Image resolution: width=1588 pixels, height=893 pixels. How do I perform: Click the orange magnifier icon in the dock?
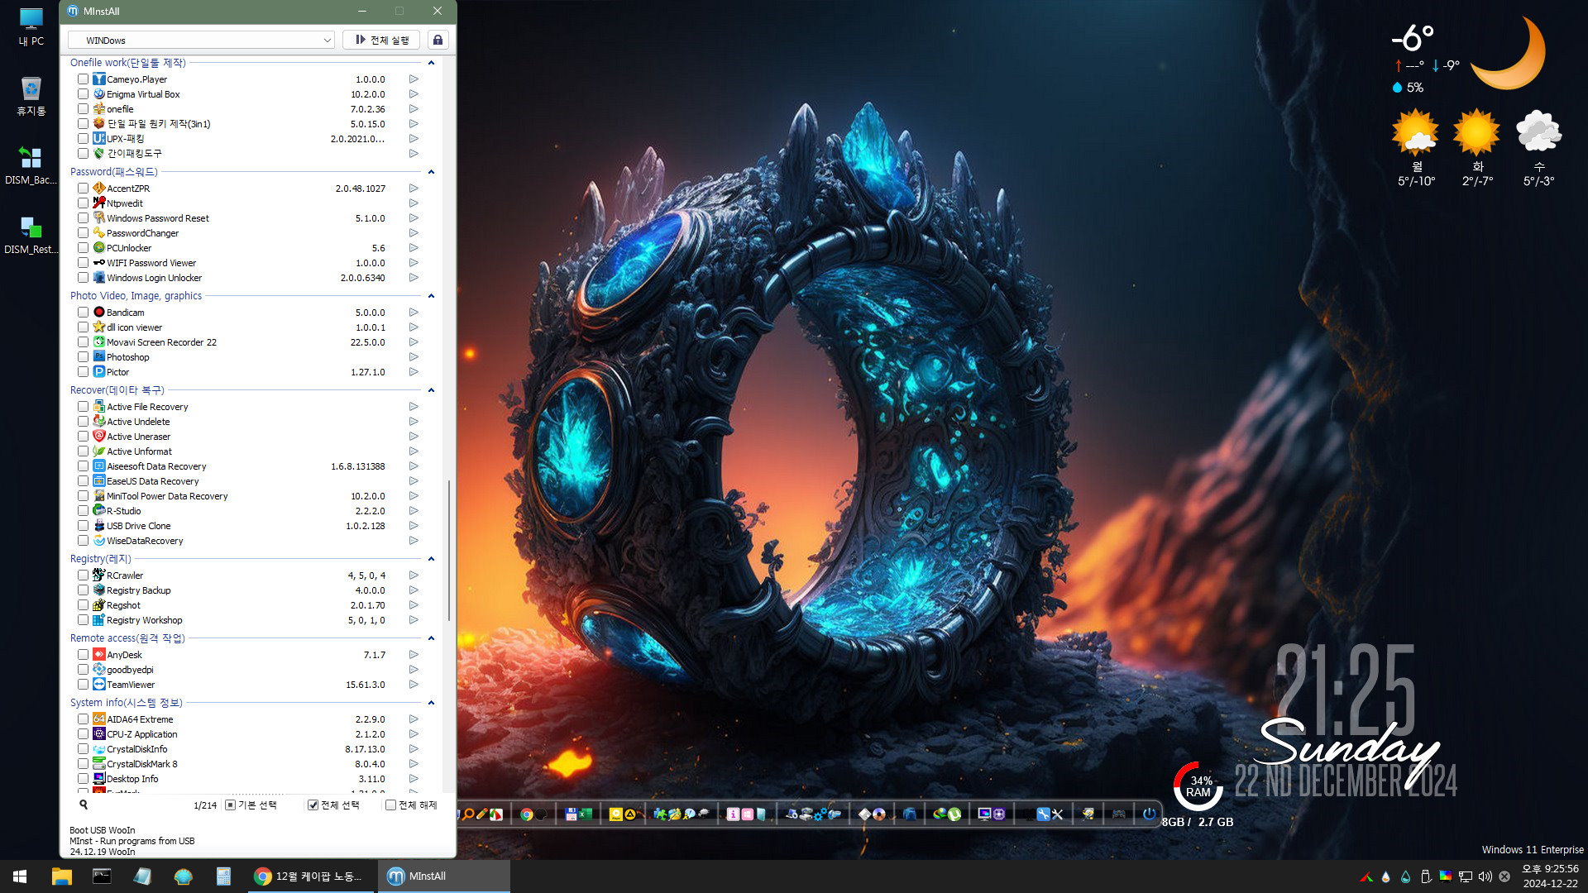point(469,814)
